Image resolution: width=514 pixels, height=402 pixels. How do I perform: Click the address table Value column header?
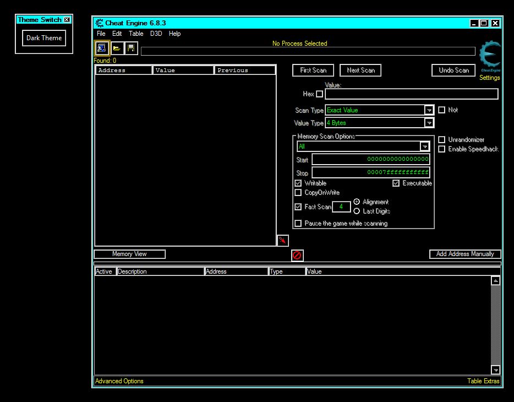click(x=403, y=271)
